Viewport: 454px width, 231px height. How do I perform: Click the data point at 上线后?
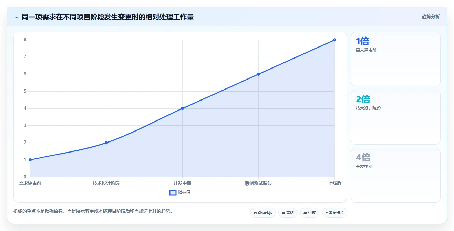coord(334,40)
